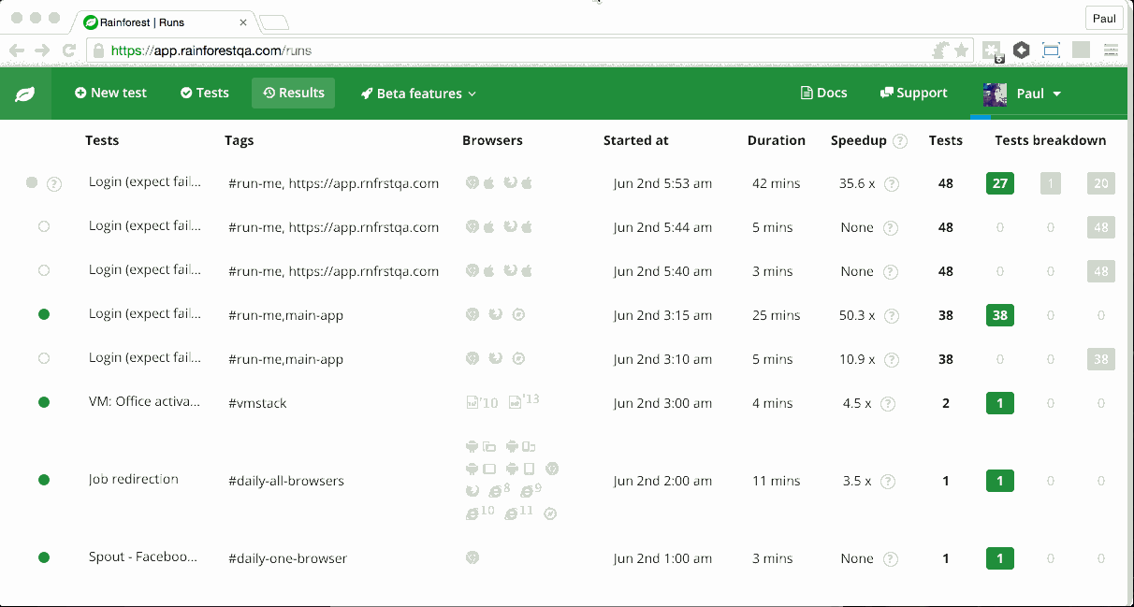The image size is (1134, 607).
Task: Click the Office '10 icon in the VM row
Action: point(482,403)
